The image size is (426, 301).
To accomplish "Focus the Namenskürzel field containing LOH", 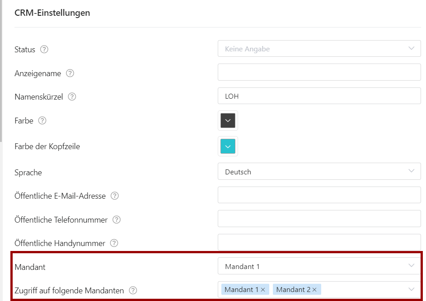I will pos(319,96).
